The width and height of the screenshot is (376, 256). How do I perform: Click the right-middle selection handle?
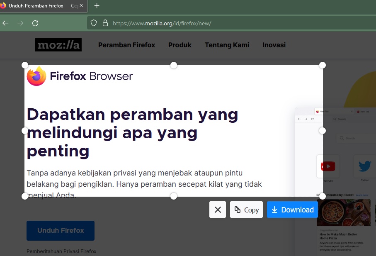(x=323, y=131)
